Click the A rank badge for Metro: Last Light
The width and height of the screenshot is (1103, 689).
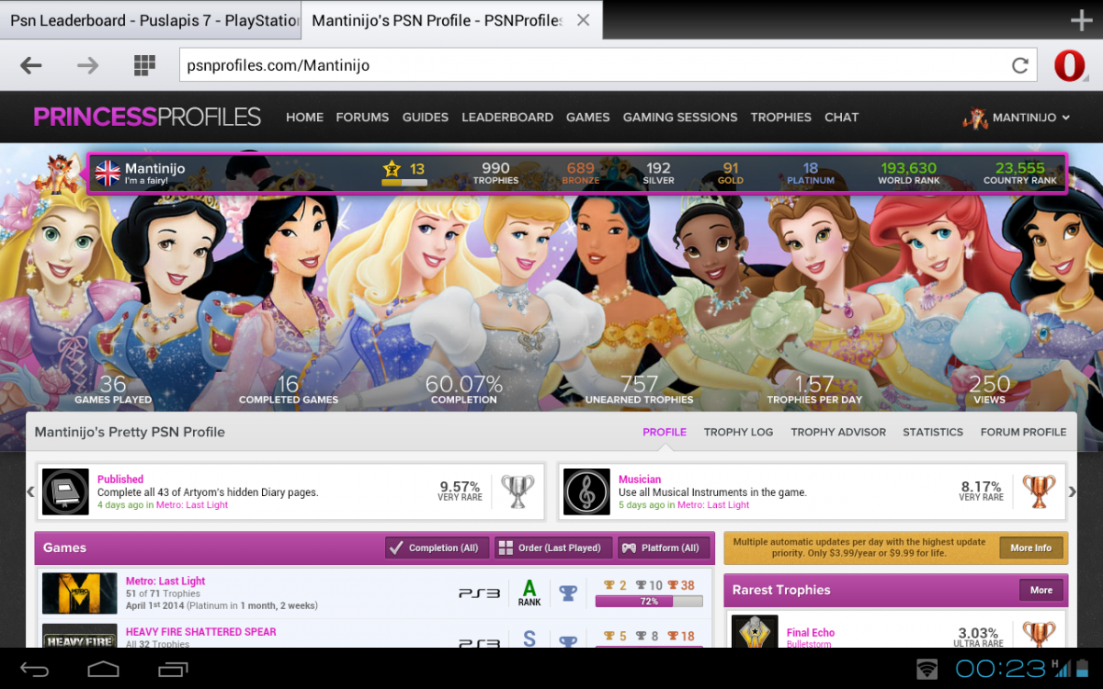click(x=529, y=593)
